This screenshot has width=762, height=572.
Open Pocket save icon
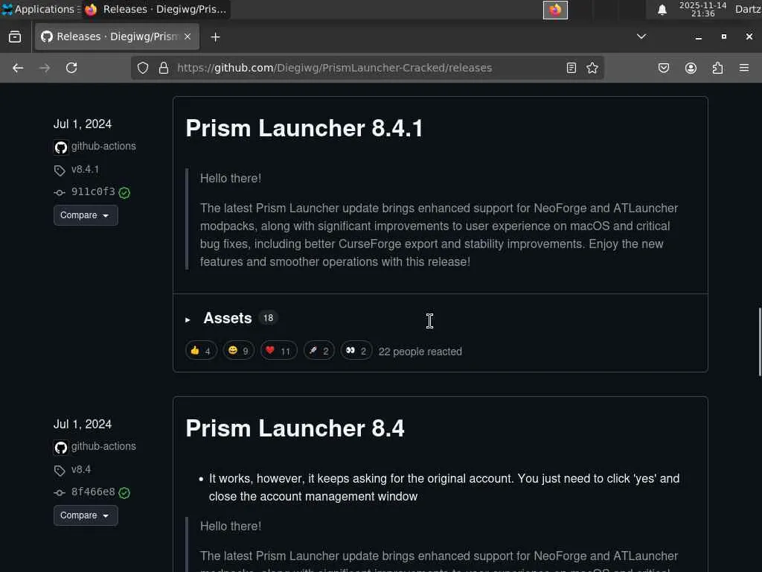[663, 68]
